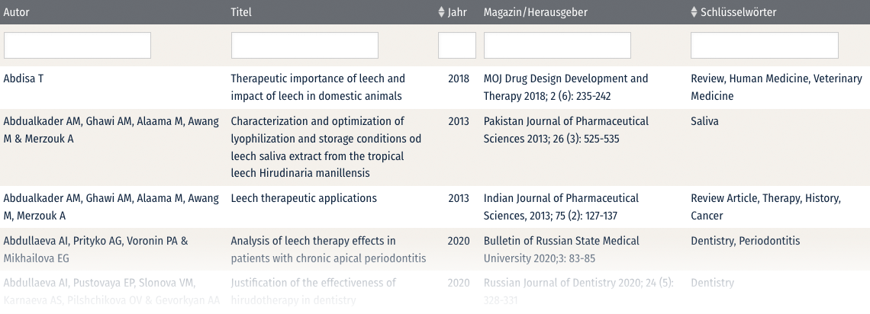Select the Autor column header

(x=17, y=12)
